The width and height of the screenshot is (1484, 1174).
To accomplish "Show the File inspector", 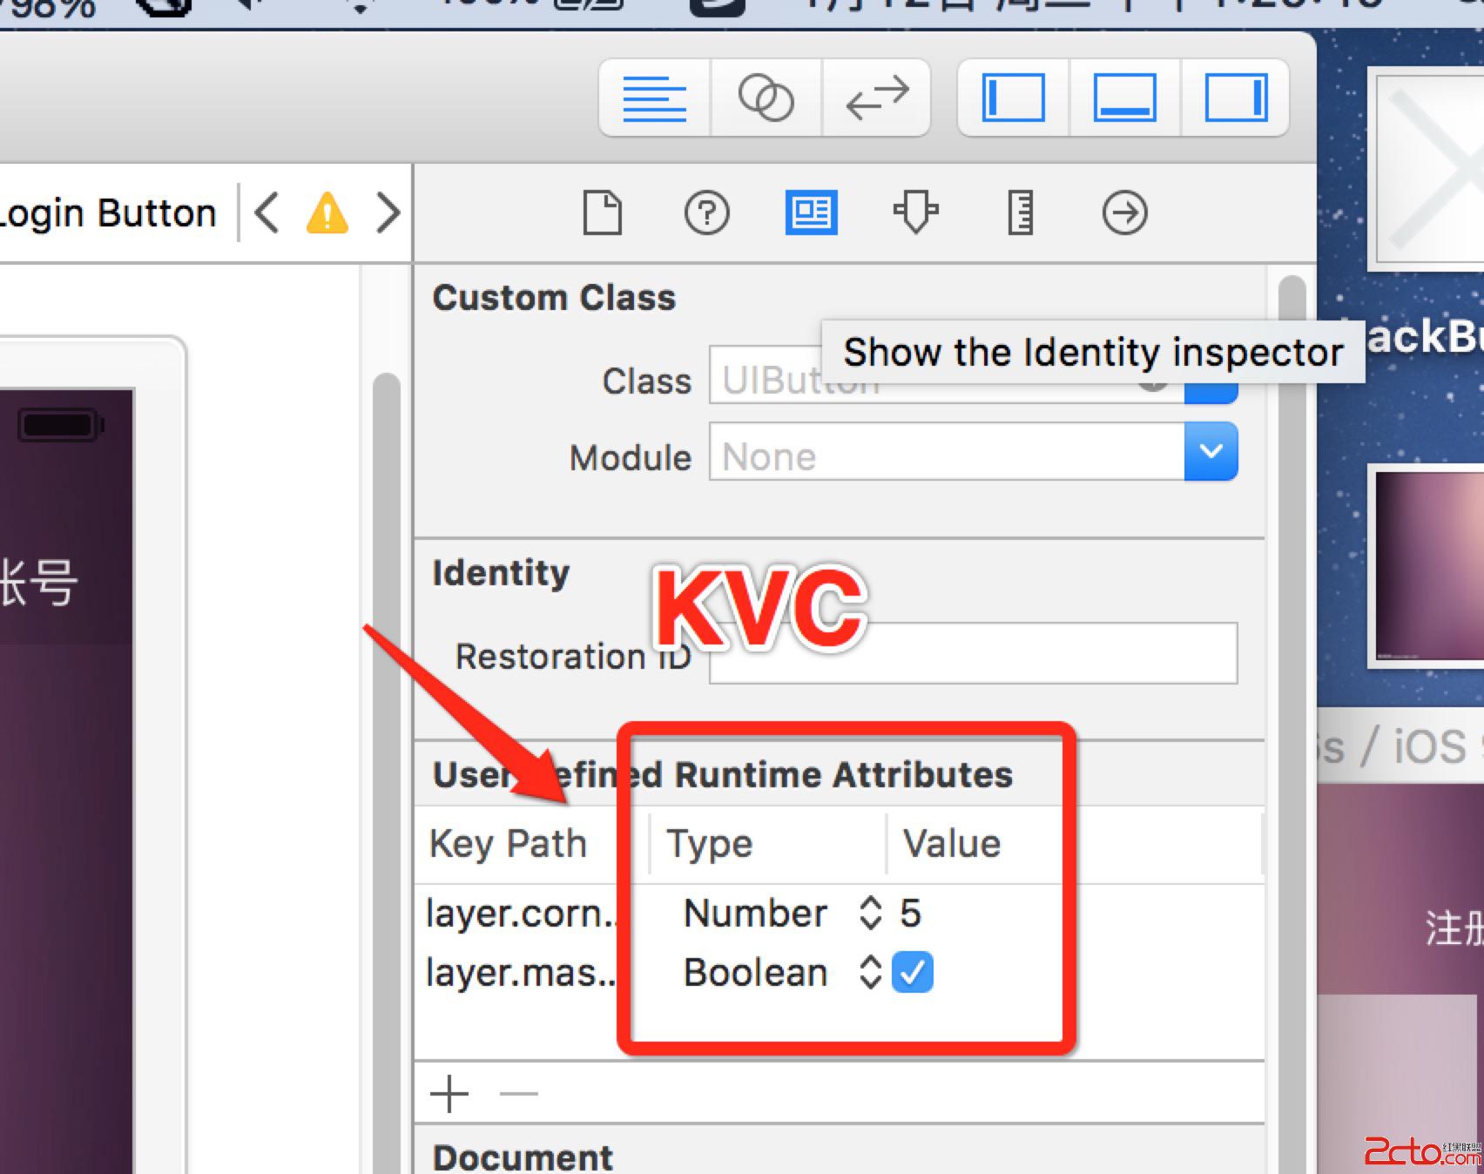I will point(603,213).
